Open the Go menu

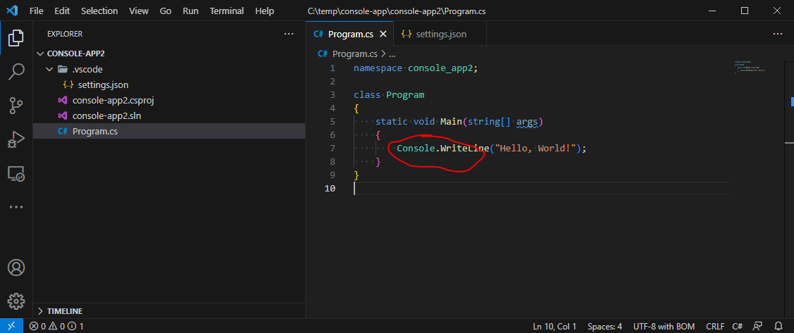[x=166, y=11]
